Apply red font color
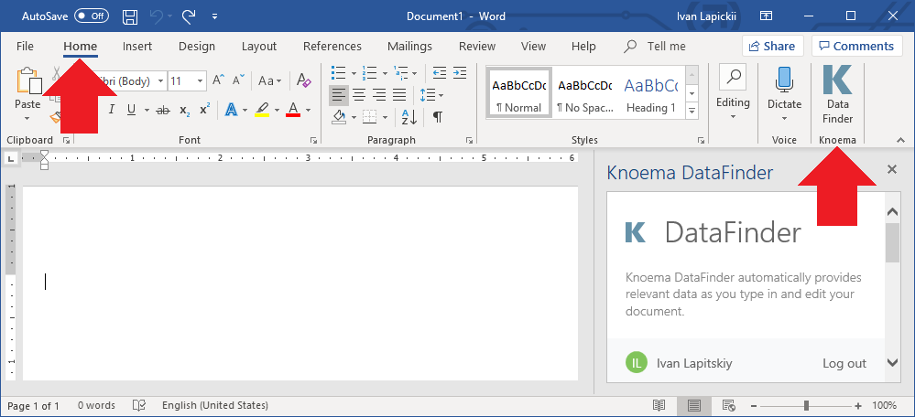Screen dimensions: 915x417 293,110
